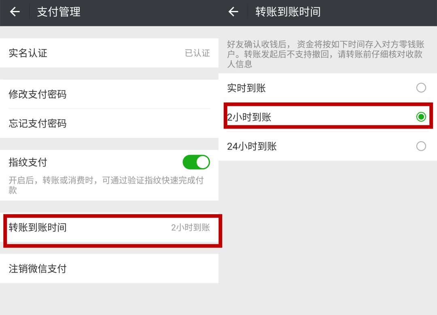Select the 实时到账 radio button

[x=421, y=88]
